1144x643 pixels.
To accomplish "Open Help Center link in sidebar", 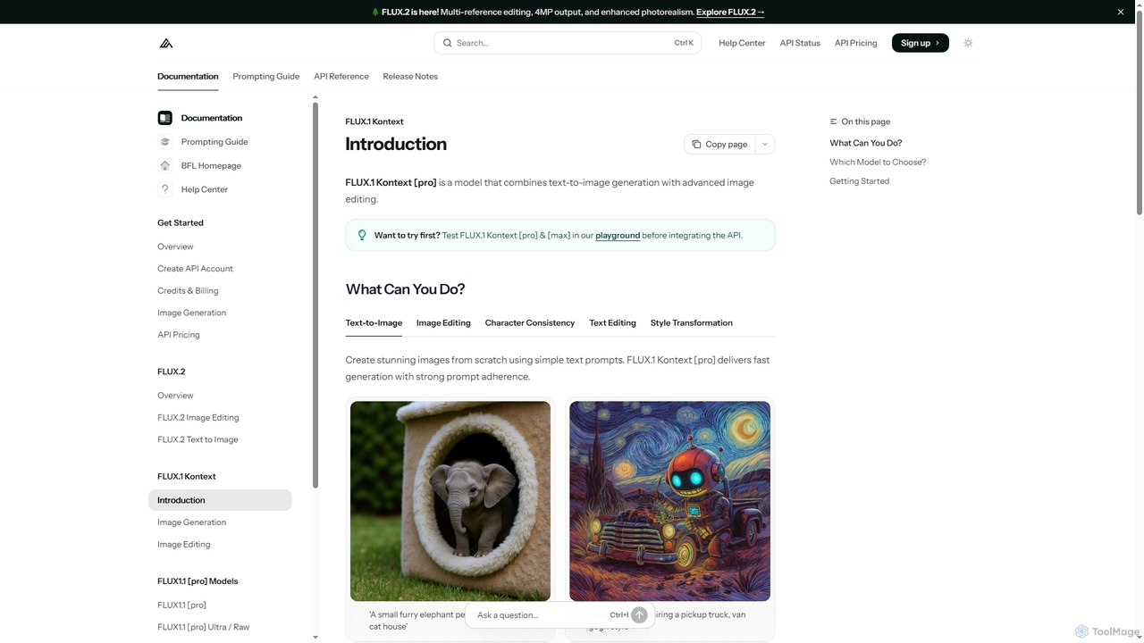I will click(x=205, y=189).
